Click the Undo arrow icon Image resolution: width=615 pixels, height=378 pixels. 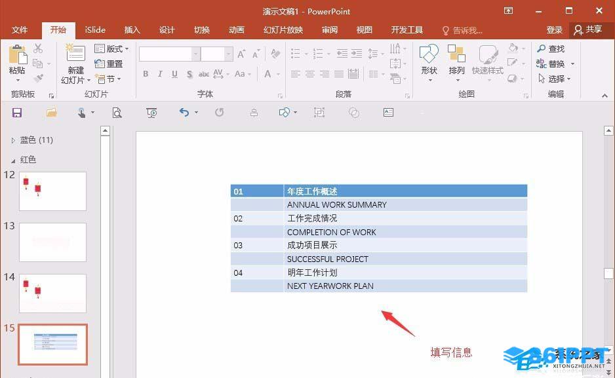[x=184, y=113]
